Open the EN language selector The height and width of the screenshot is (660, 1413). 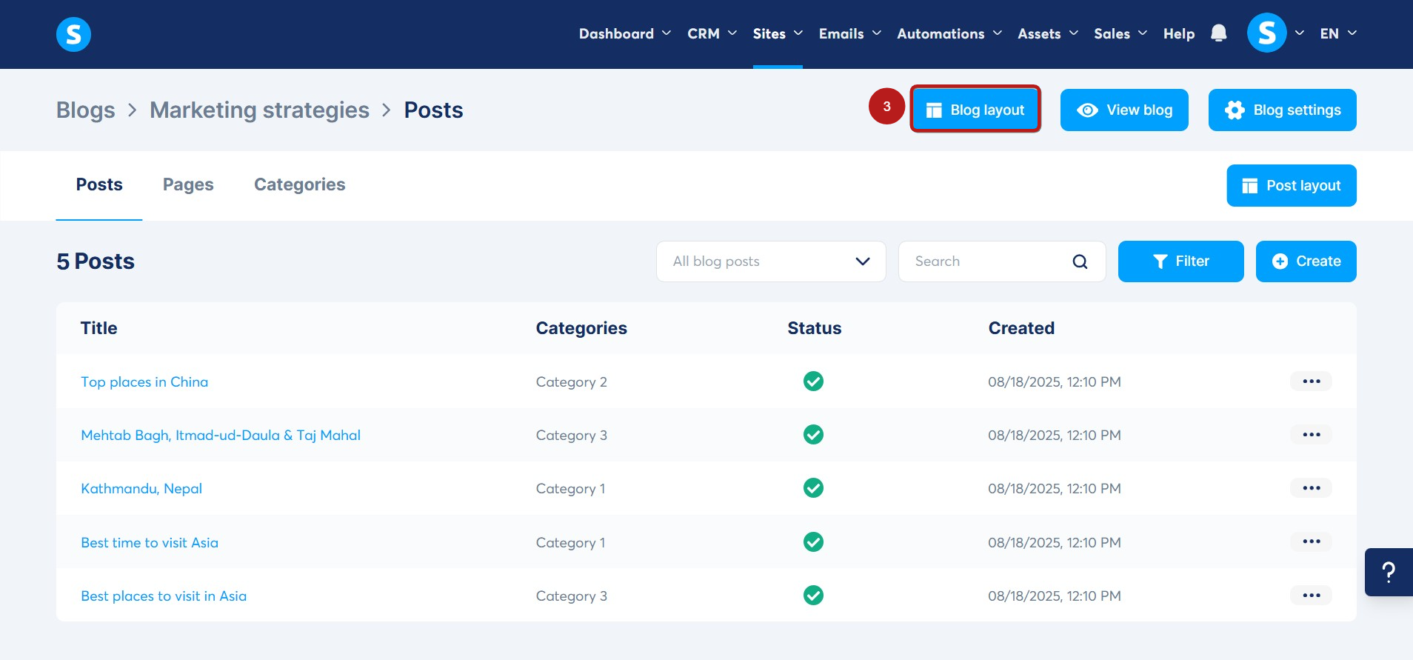[x=1337, y=34]
